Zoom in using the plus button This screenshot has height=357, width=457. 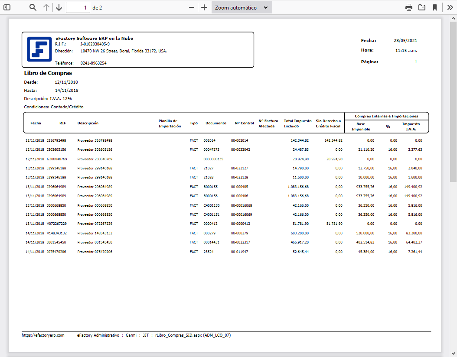(x=204, y=7)
